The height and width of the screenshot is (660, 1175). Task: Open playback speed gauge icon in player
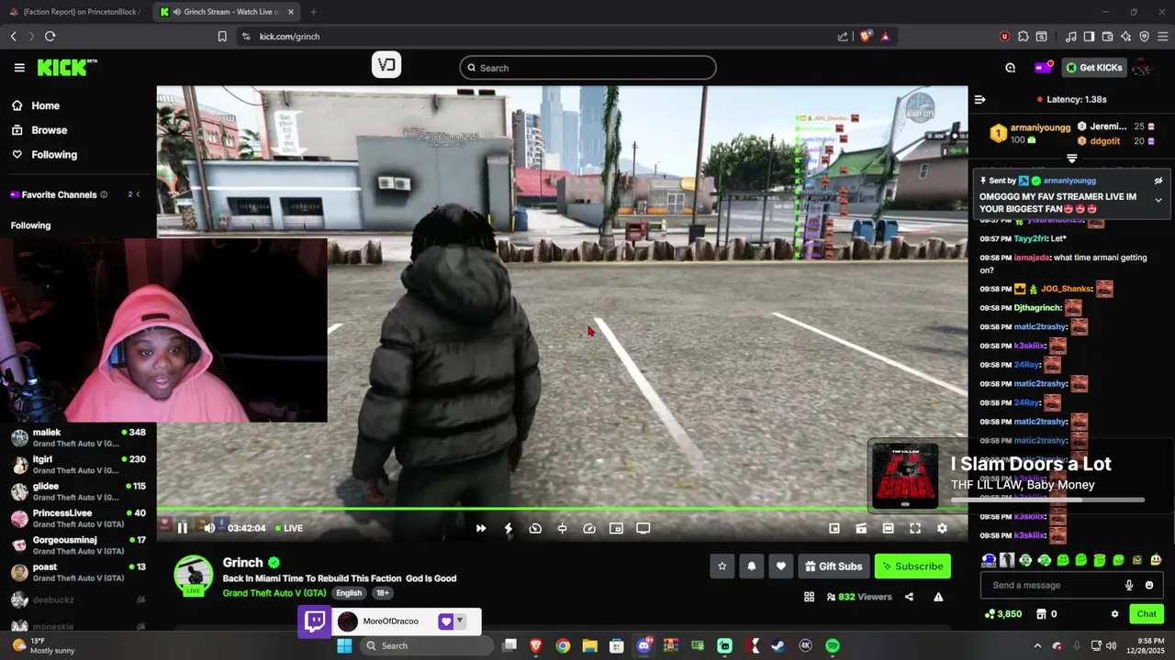pos(589,528)
